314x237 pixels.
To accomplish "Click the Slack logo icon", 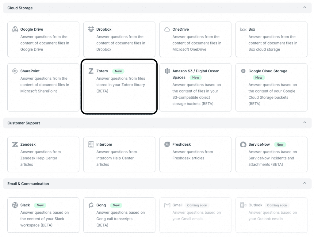I will 15,205.
